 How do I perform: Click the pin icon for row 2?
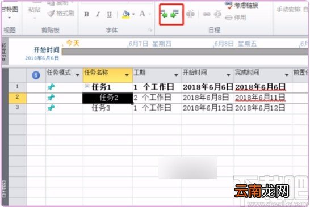point(51,98)
